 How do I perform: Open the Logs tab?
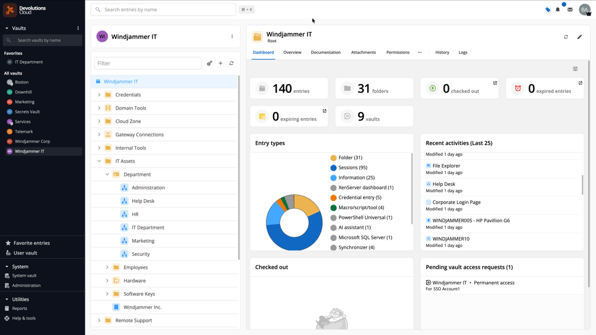pyautogui.click(x=463, y=52)
